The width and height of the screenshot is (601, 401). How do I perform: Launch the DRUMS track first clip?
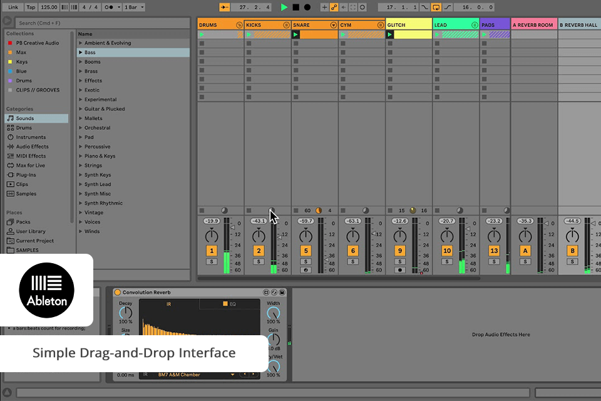(x=202, y=34)
